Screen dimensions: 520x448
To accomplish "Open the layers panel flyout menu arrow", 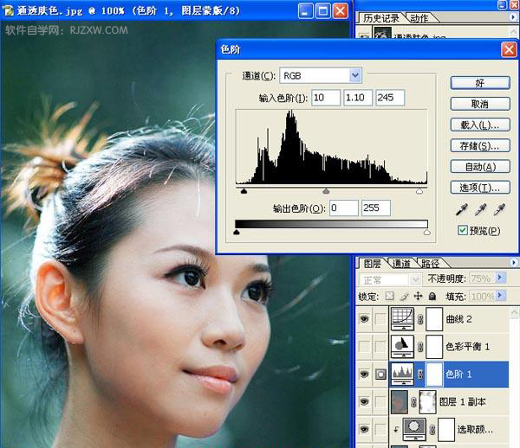I will pyautogui.click(x=514, y=262).
